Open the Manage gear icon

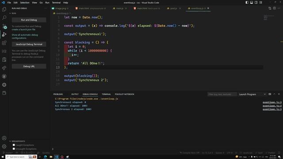(4, 146)
